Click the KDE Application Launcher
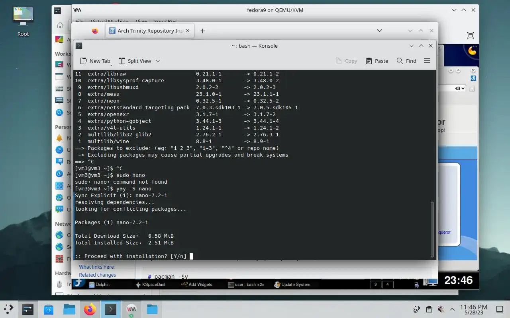Screen dimensions: 510x318 pyautogui.click(x=8, y=309)
